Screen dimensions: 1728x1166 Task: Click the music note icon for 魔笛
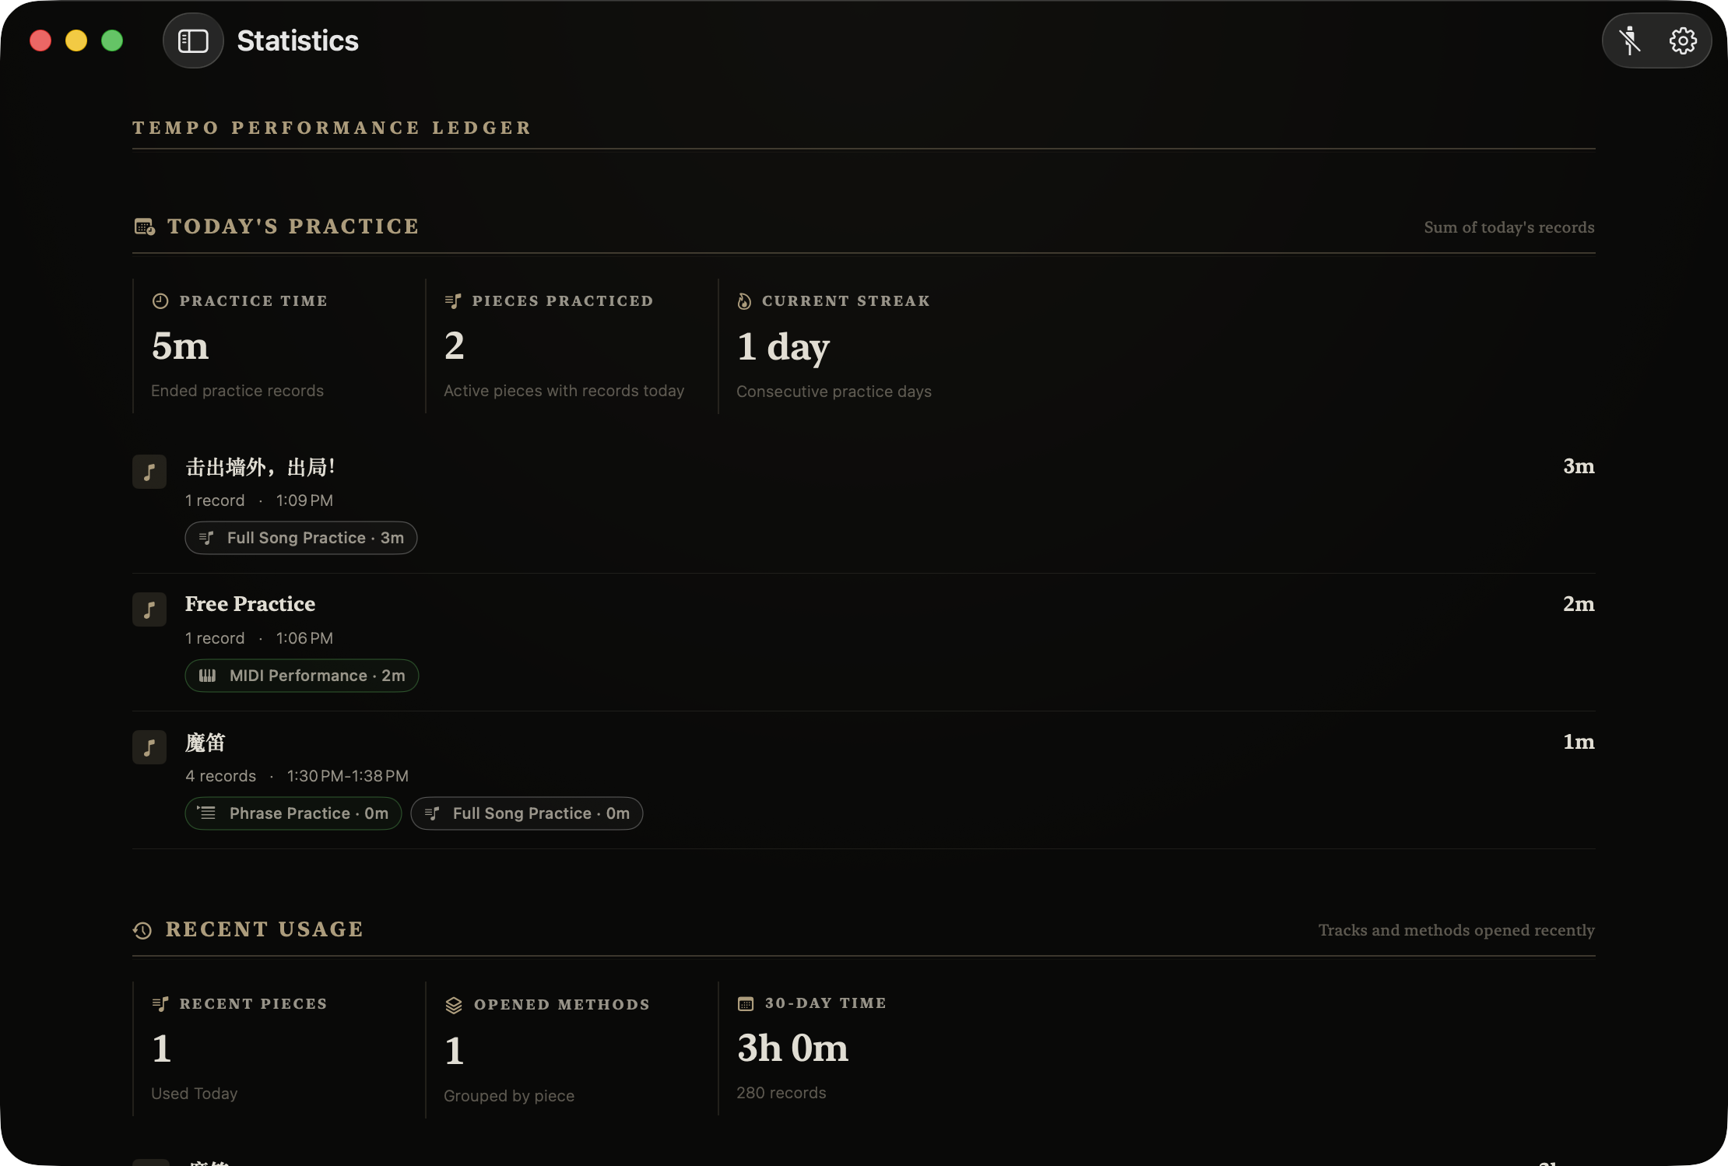coord(149,747)
